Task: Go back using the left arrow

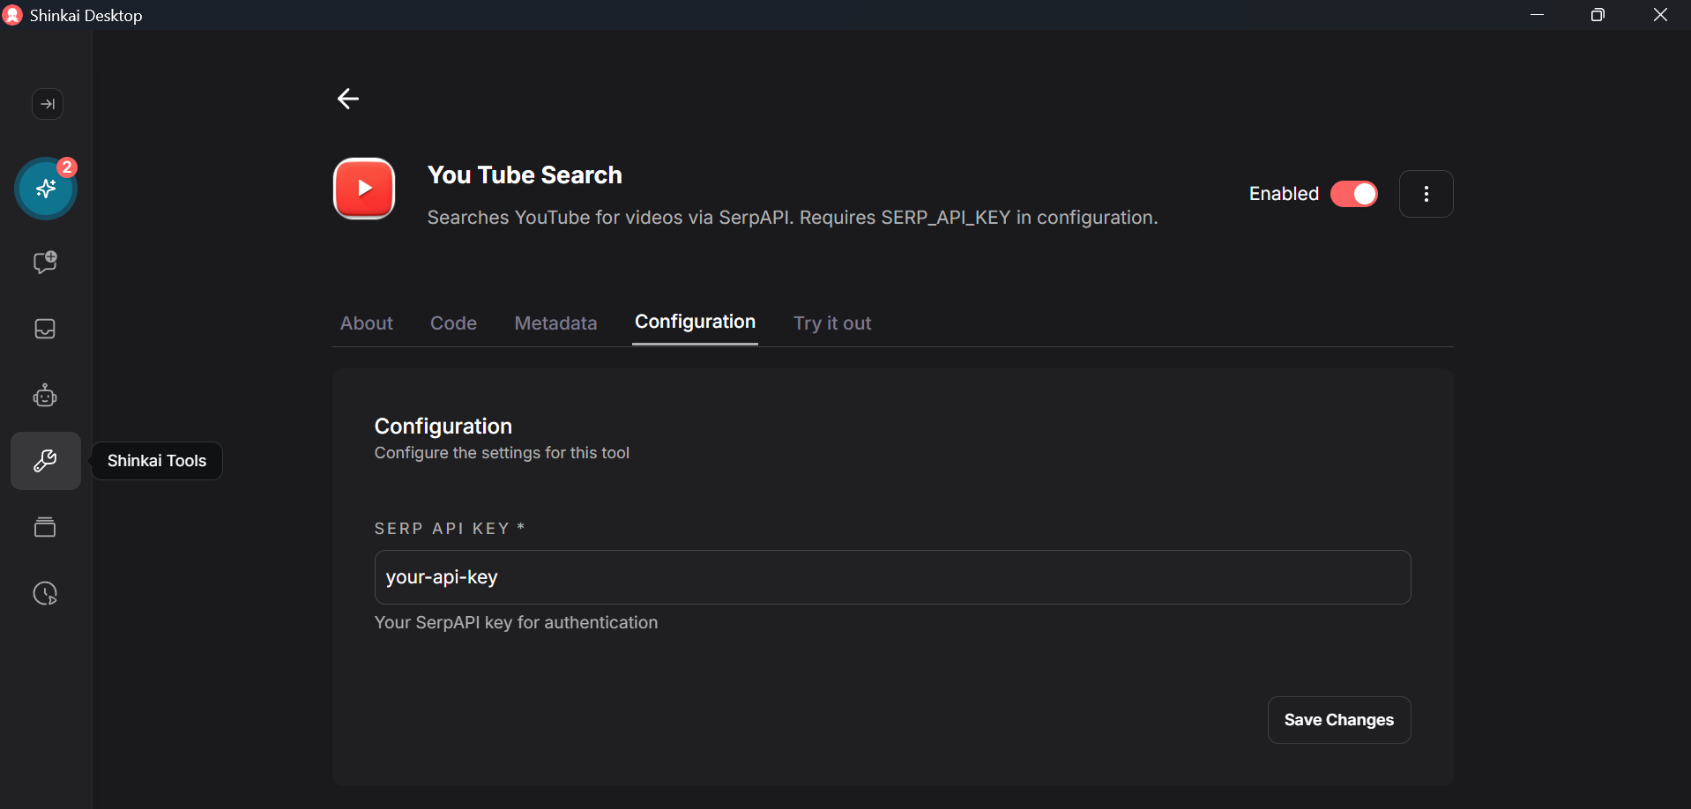Action: [348, 99]
